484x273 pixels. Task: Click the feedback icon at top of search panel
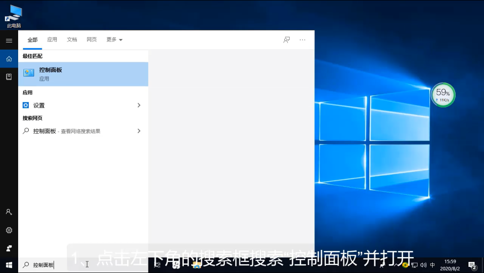tap(287, 40)
